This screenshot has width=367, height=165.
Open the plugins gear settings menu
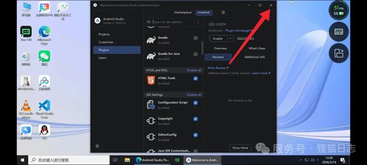pyautogui.click(x=223, y=12)
